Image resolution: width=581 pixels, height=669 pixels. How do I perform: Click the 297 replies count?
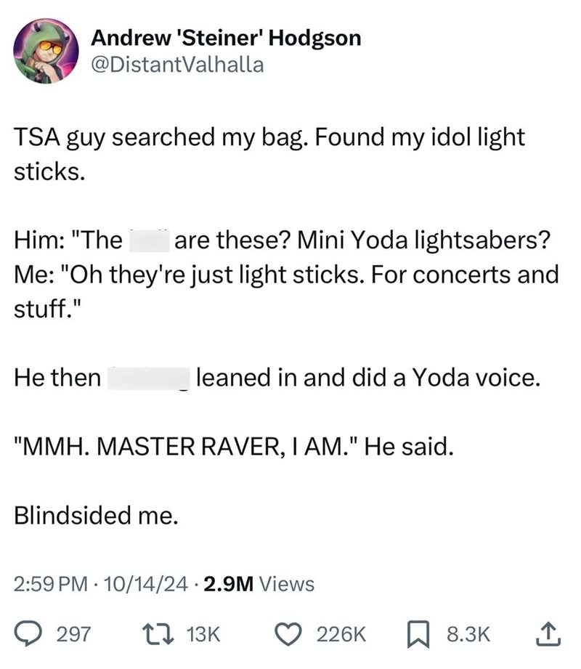click(x=73, y=634)
